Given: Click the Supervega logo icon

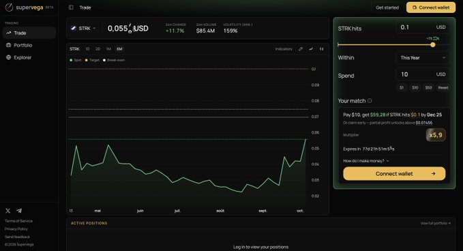Looking at the screenshot, I should [x=9, y=8].
